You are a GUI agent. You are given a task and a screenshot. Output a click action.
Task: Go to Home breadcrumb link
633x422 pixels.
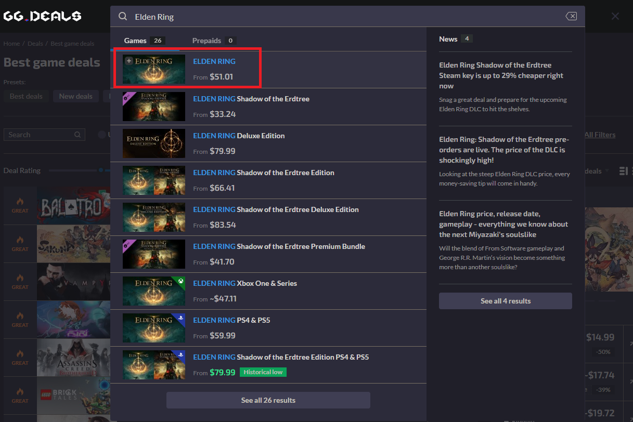pyautogui.click(x=11, y=44)
